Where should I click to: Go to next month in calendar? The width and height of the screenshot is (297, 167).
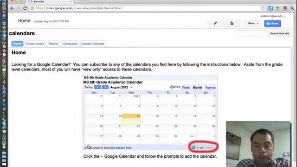tap(105, 87)
